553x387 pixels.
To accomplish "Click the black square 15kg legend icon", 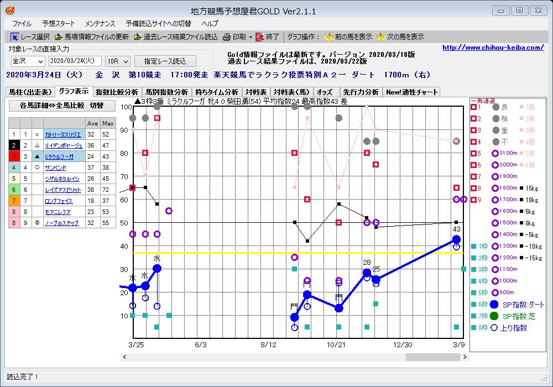I will (521, 188).
